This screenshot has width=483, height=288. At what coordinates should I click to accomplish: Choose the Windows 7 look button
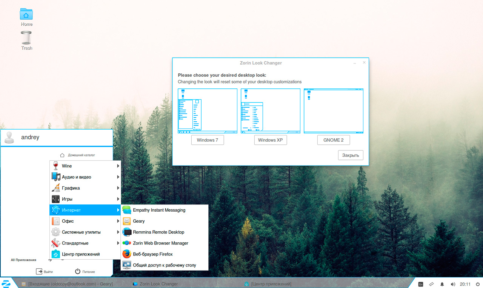pyautogui.click(x=208, y=140)
